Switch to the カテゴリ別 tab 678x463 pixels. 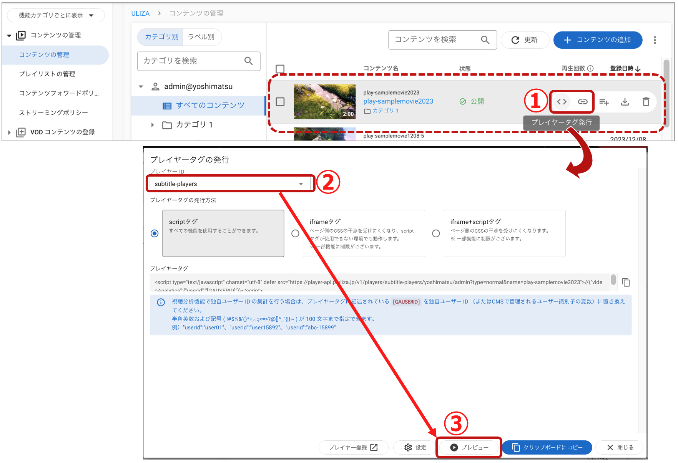161,37
